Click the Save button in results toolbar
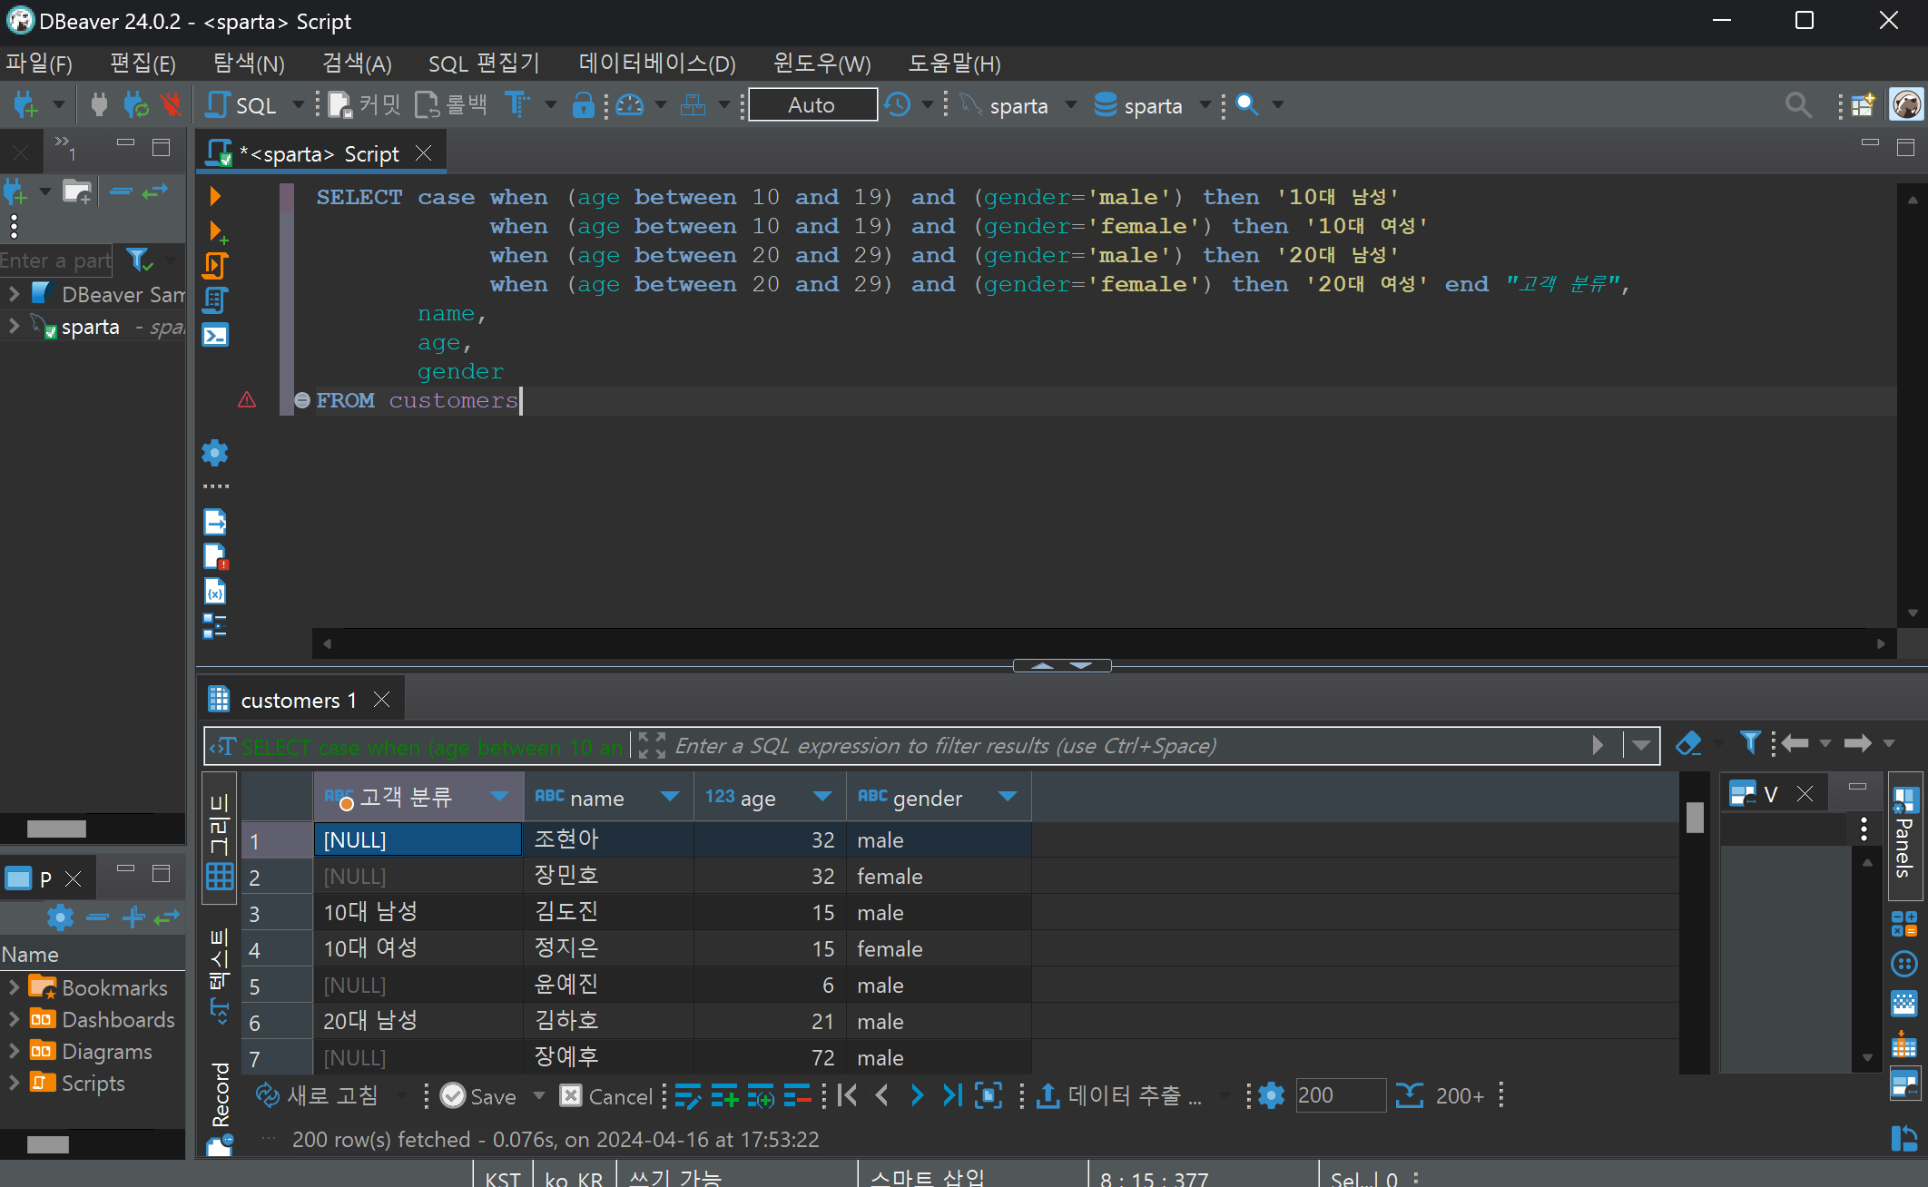 (x=478, y=1095)
